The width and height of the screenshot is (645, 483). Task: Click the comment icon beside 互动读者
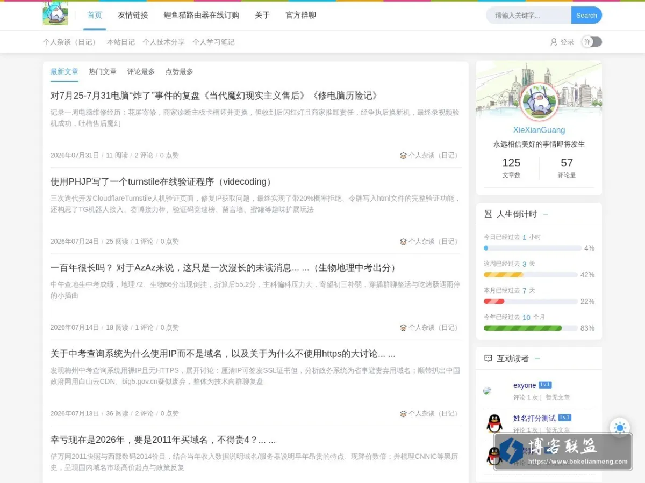[488, 358]
